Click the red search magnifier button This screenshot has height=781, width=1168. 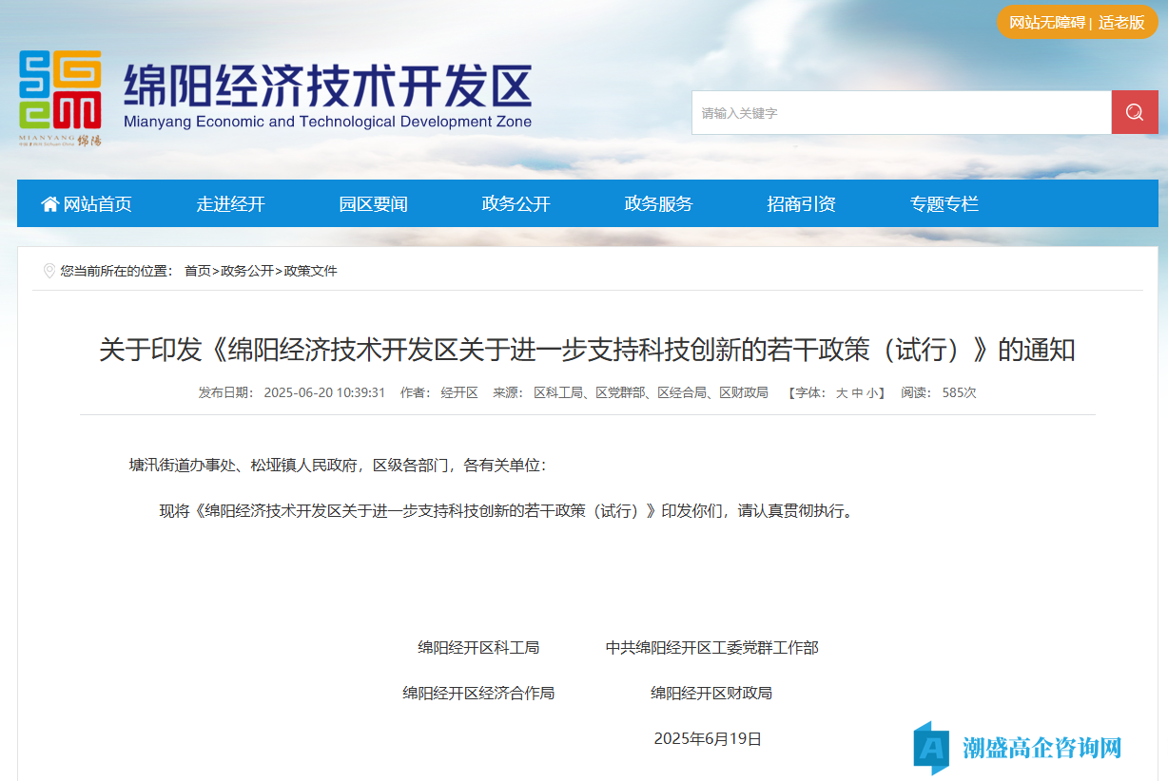click(x=1134, y=113)
